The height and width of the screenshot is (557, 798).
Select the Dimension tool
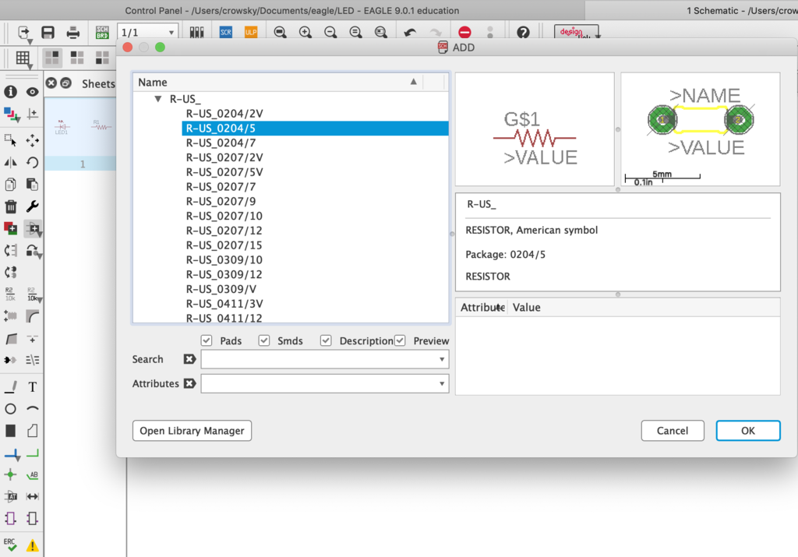(x=32, y=496)
